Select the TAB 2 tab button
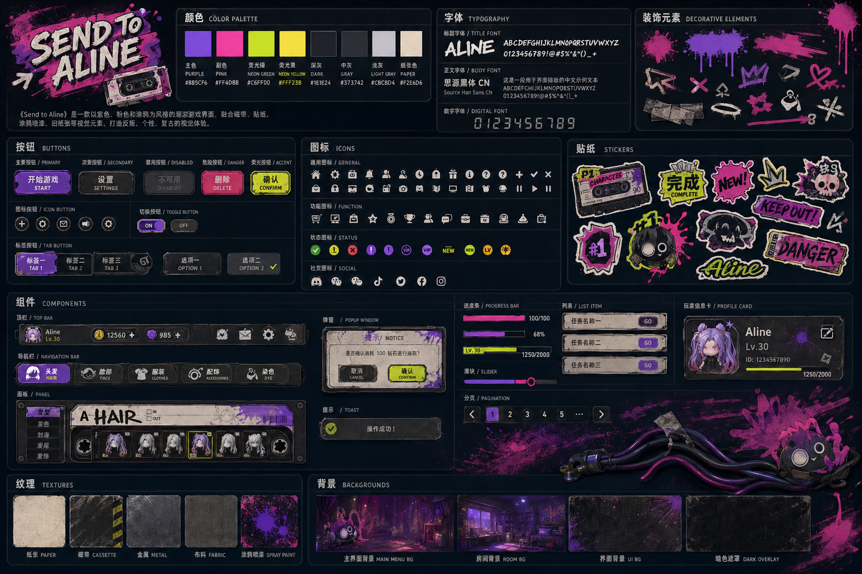 click(75, 264)
